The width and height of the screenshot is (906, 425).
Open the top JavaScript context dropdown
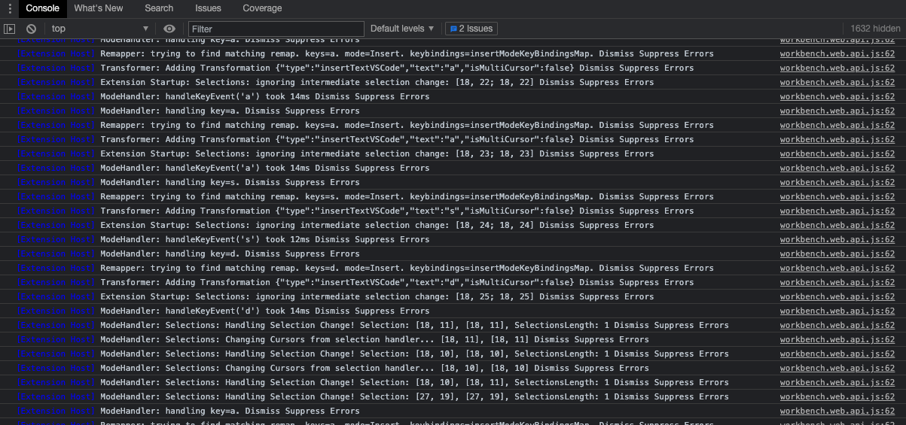pyautogui.click(x=100, y=29)
